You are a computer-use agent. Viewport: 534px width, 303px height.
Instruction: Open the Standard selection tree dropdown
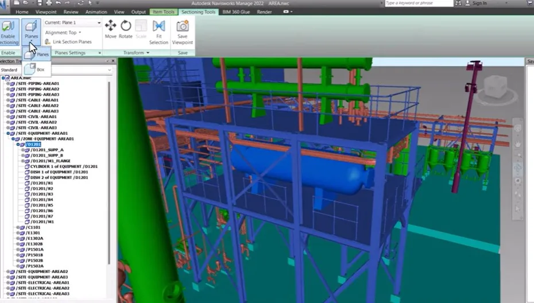click(56, 70)
